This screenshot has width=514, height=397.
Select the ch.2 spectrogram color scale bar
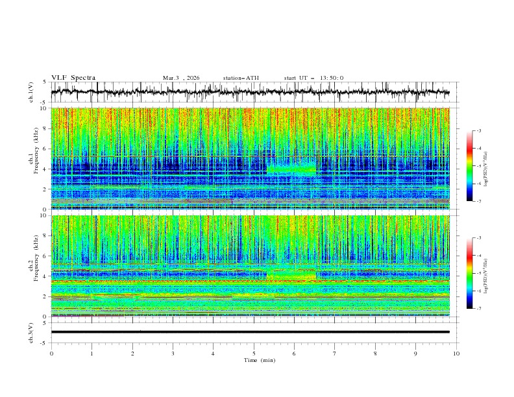[x=469, y=273]
